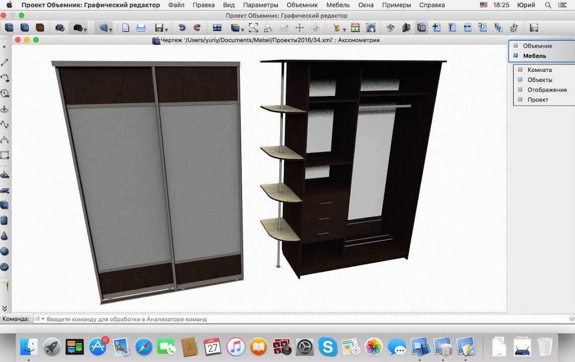The image size is (575, 362).
Task: Select Проект in the right panel
Action: tap(537, 100)
